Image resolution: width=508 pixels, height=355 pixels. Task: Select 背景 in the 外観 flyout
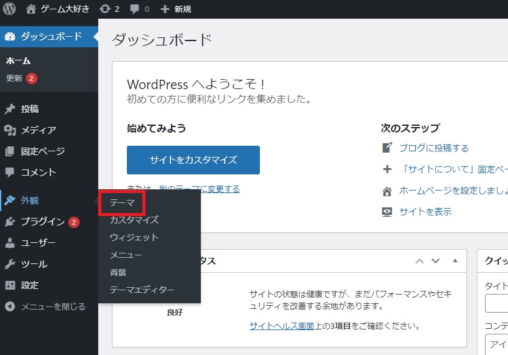tap(118, 272)
